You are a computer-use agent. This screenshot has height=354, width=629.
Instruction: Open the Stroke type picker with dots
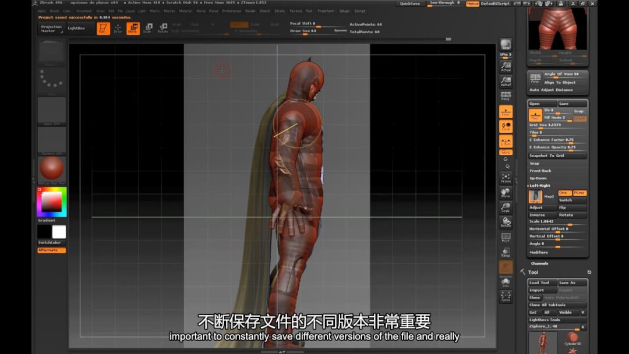(51, 82)
